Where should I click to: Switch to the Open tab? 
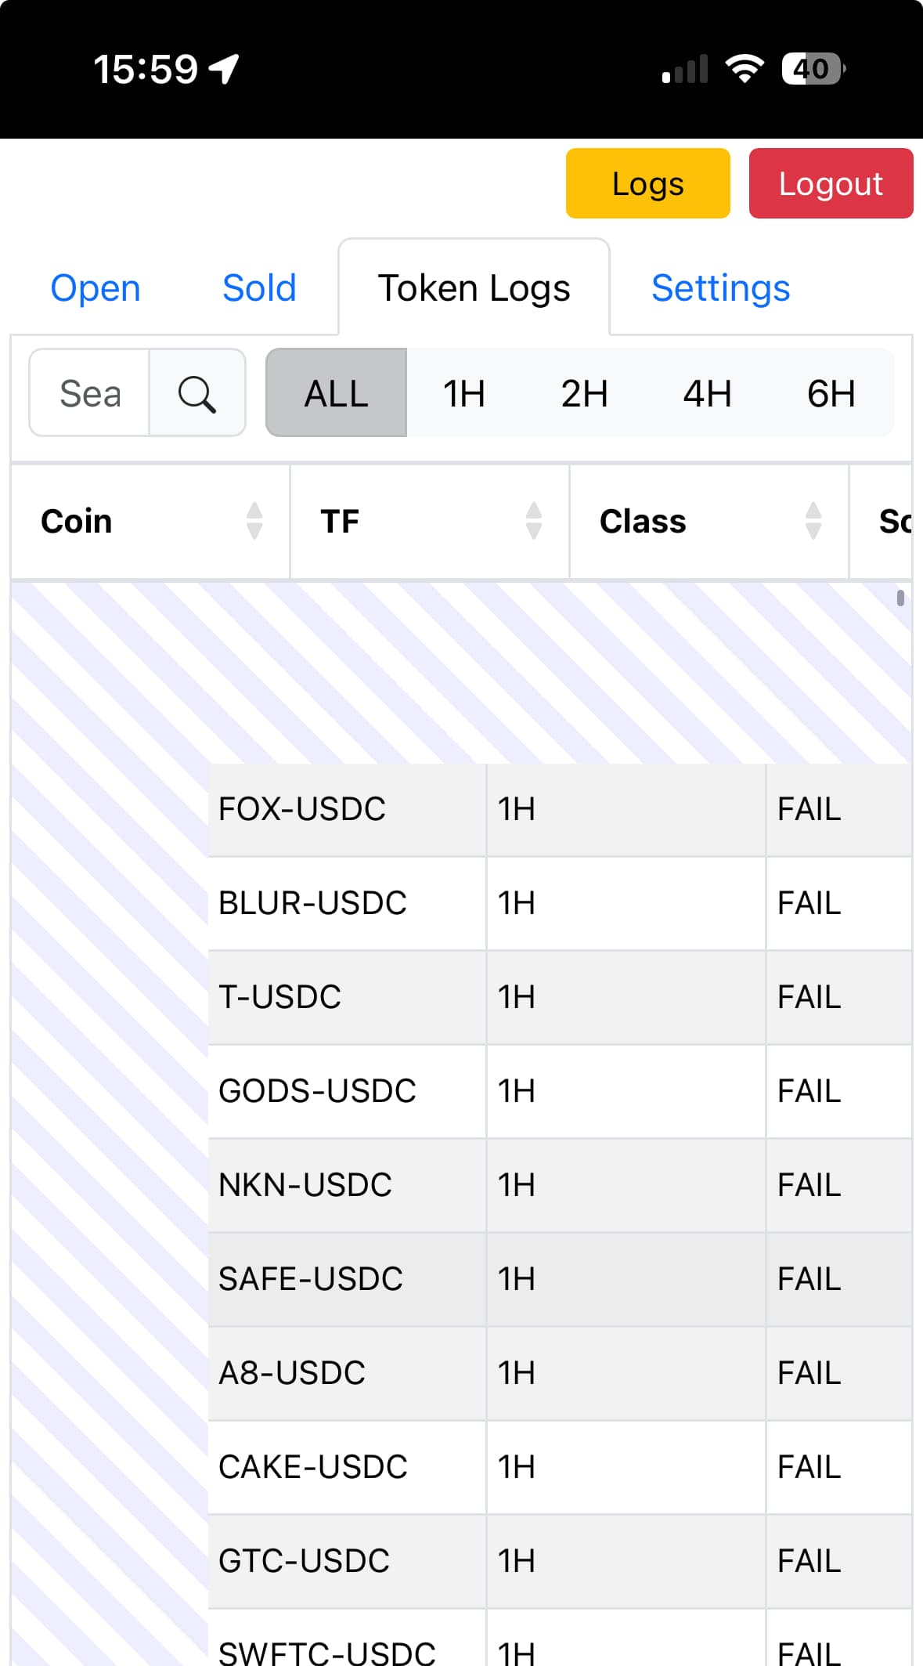click(x=96, y=288)
